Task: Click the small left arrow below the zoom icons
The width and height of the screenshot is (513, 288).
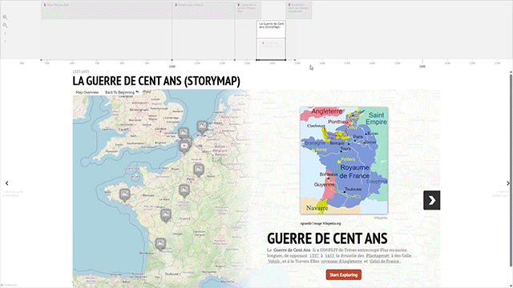Action: pyautogui.click(x=5, y=42)
